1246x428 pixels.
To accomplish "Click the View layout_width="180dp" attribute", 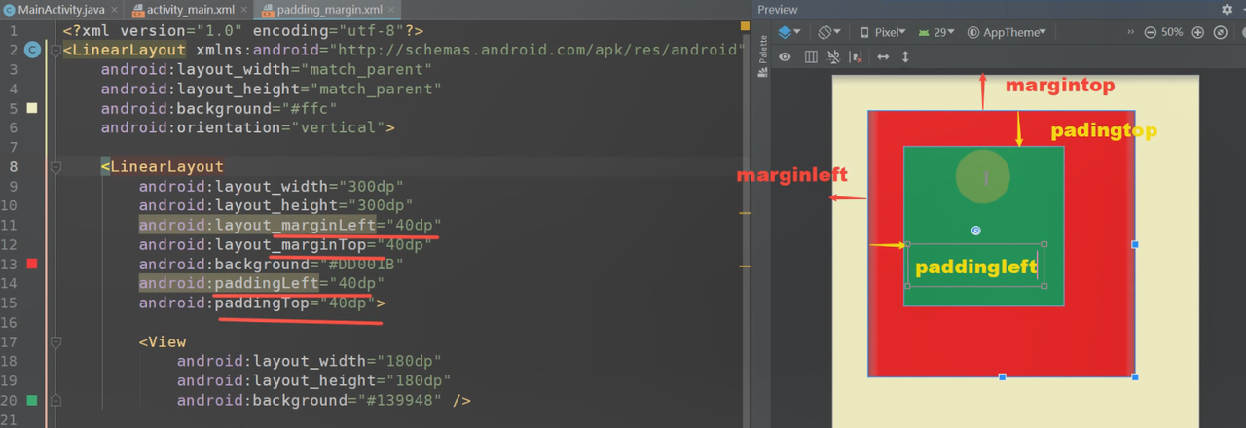I will [x=310, y=361].
